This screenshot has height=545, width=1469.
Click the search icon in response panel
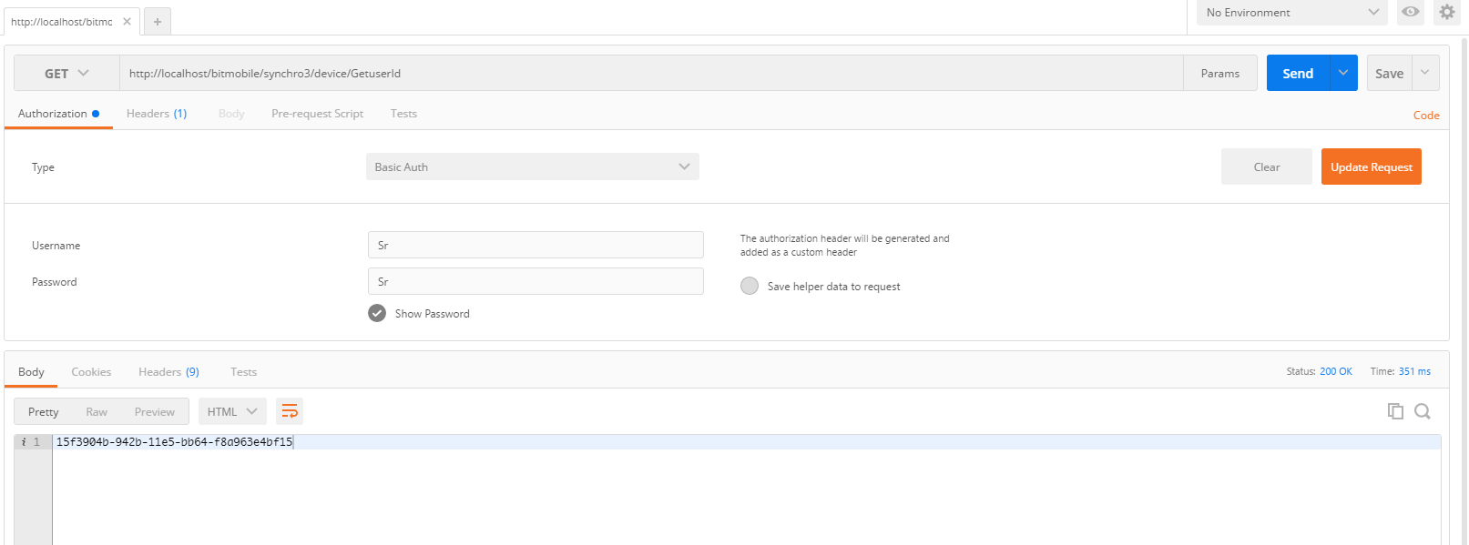1423,411
